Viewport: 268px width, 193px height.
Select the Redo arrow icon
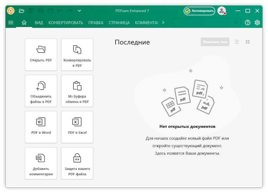(69, 10)
